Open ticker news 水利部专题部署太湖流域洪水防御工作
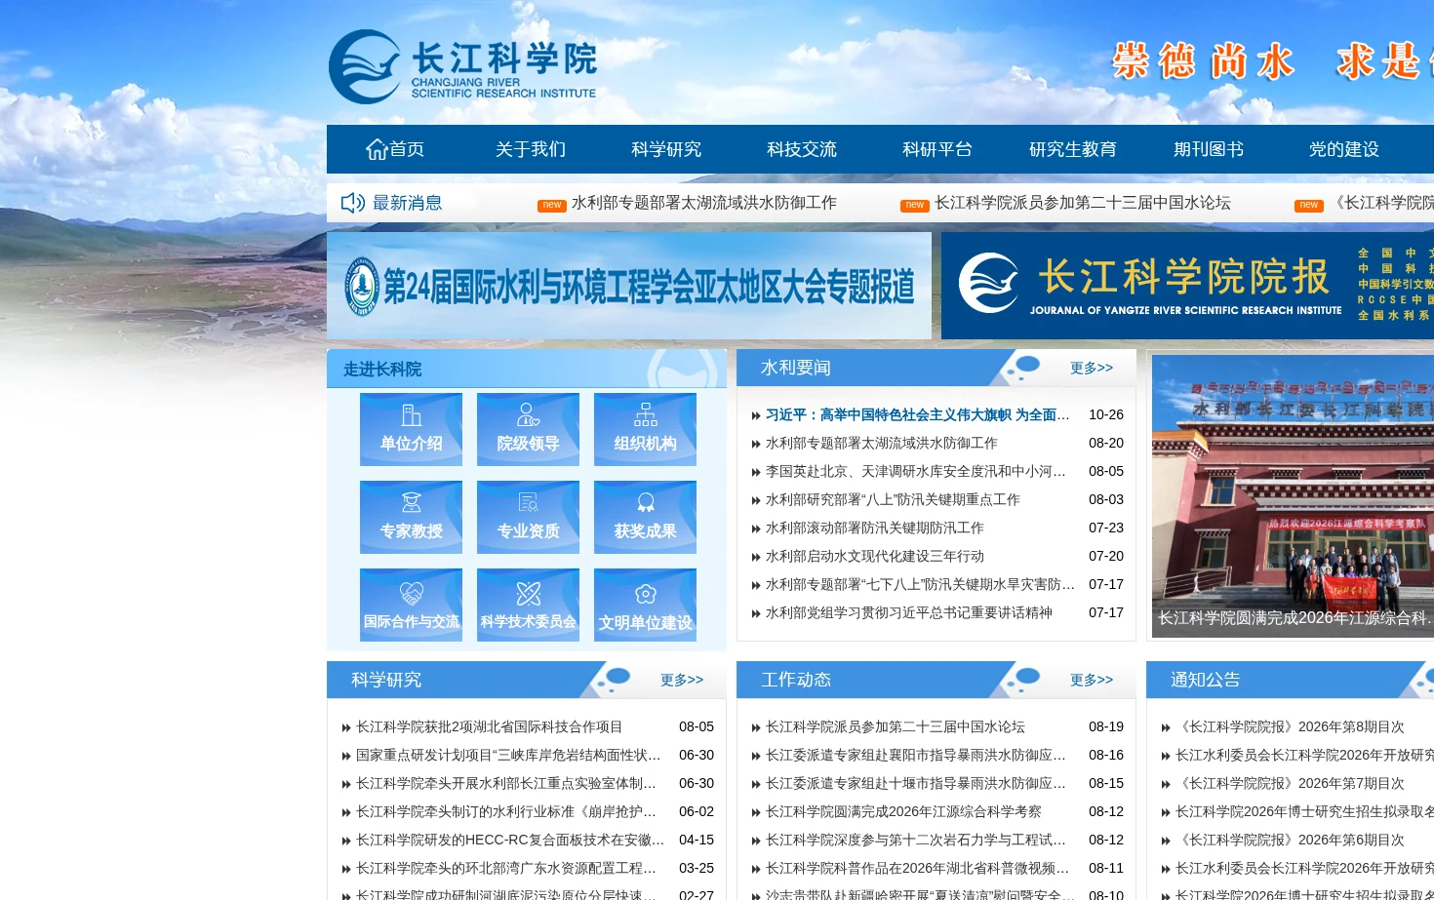Viewport: 1434px width, 900px height. [703, 203]
